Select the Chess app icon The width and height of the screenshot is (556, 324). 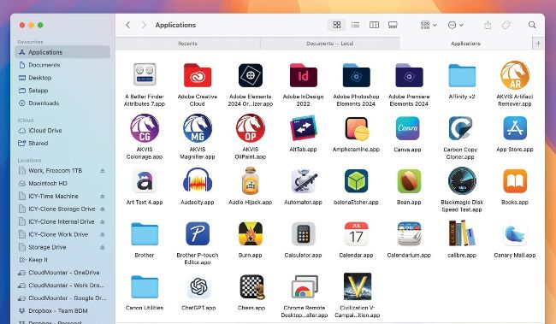point(251,287)
